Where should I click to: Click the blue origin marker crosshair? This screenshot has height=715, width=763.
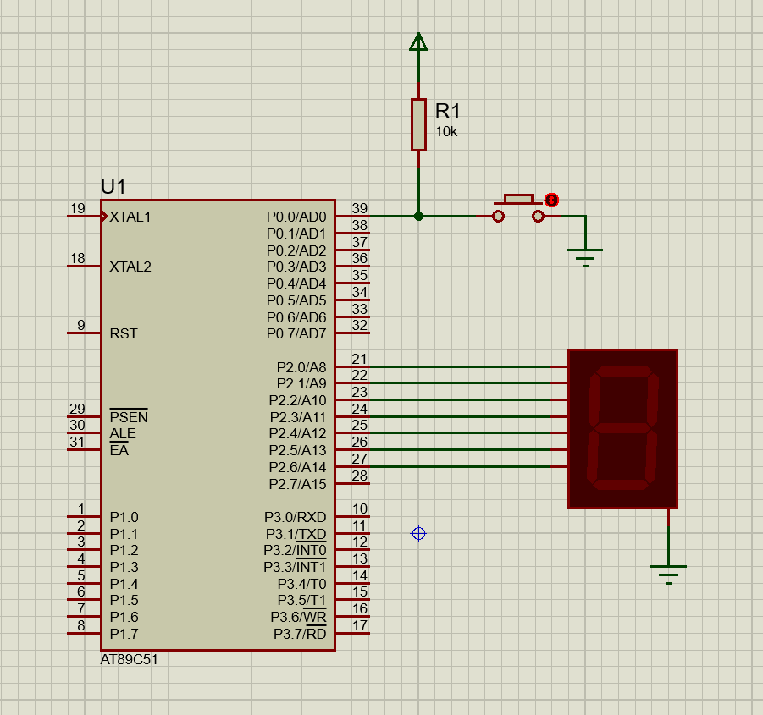point(418,534)
